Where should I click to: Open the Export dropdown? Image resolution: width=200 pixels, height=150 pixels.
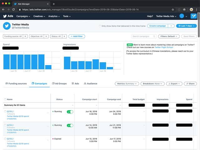[174, 84]
